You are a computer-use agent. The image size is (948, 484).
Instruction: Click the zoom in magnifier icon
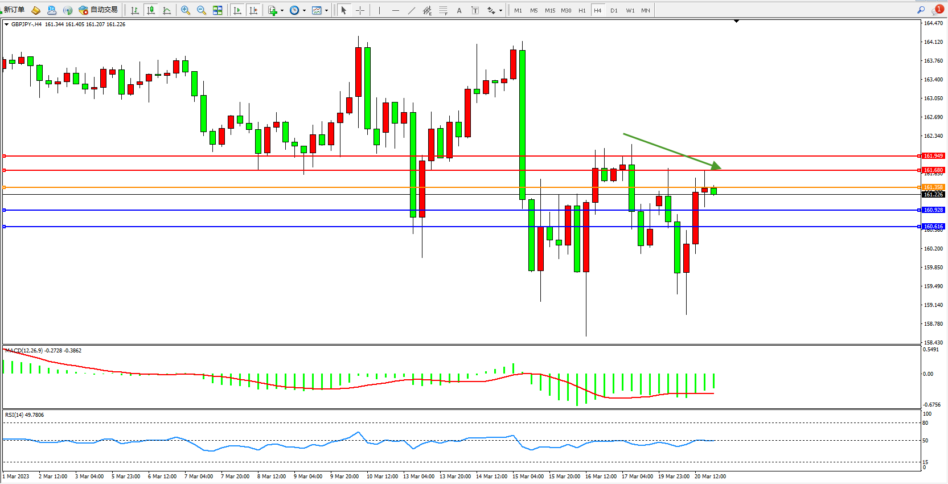point(185,10)
